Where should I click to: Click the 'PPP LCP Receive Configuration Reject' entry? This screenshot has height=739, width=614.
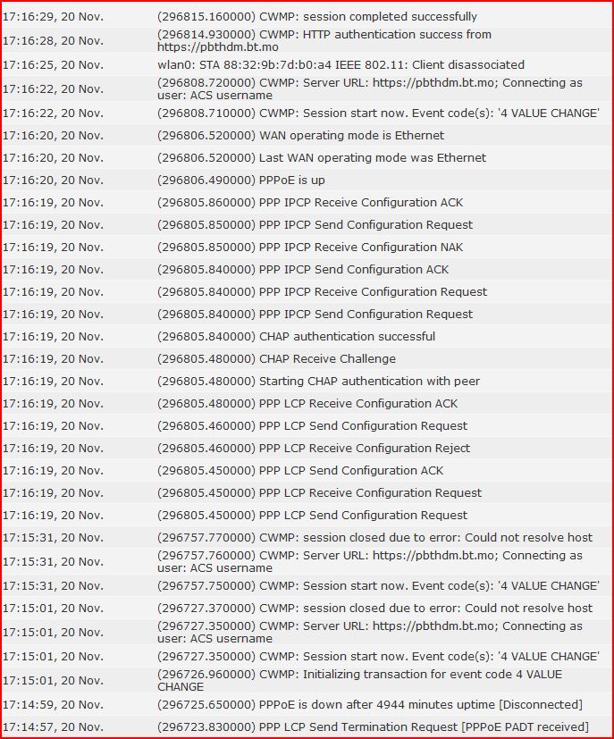pos(307,448)
